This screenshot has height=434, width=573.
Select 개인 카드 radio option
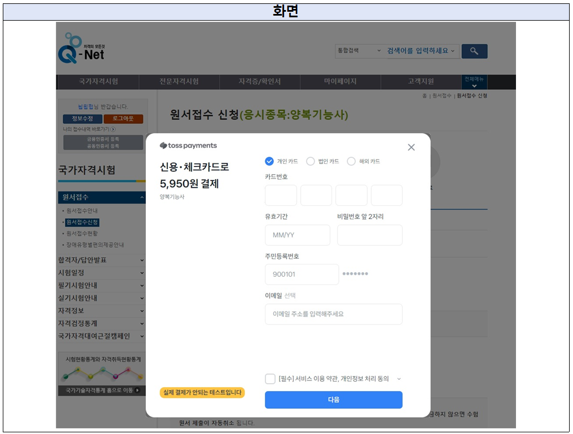click(x=269, y=161)
